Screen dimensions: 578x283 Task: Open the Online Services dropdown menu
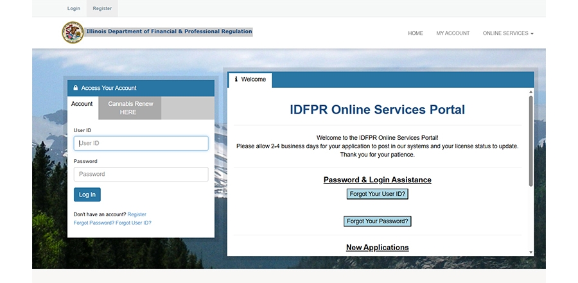508,33
